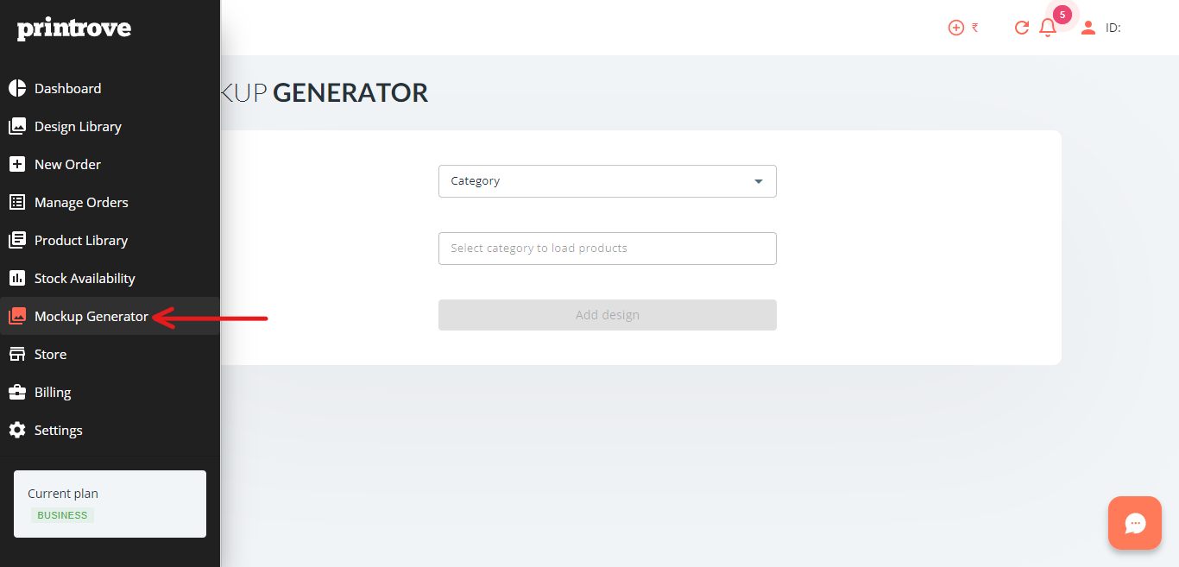Click the Add design button
Image resolution: width=1179 pixels, height=567 pixels.
(x=608, y=315)
